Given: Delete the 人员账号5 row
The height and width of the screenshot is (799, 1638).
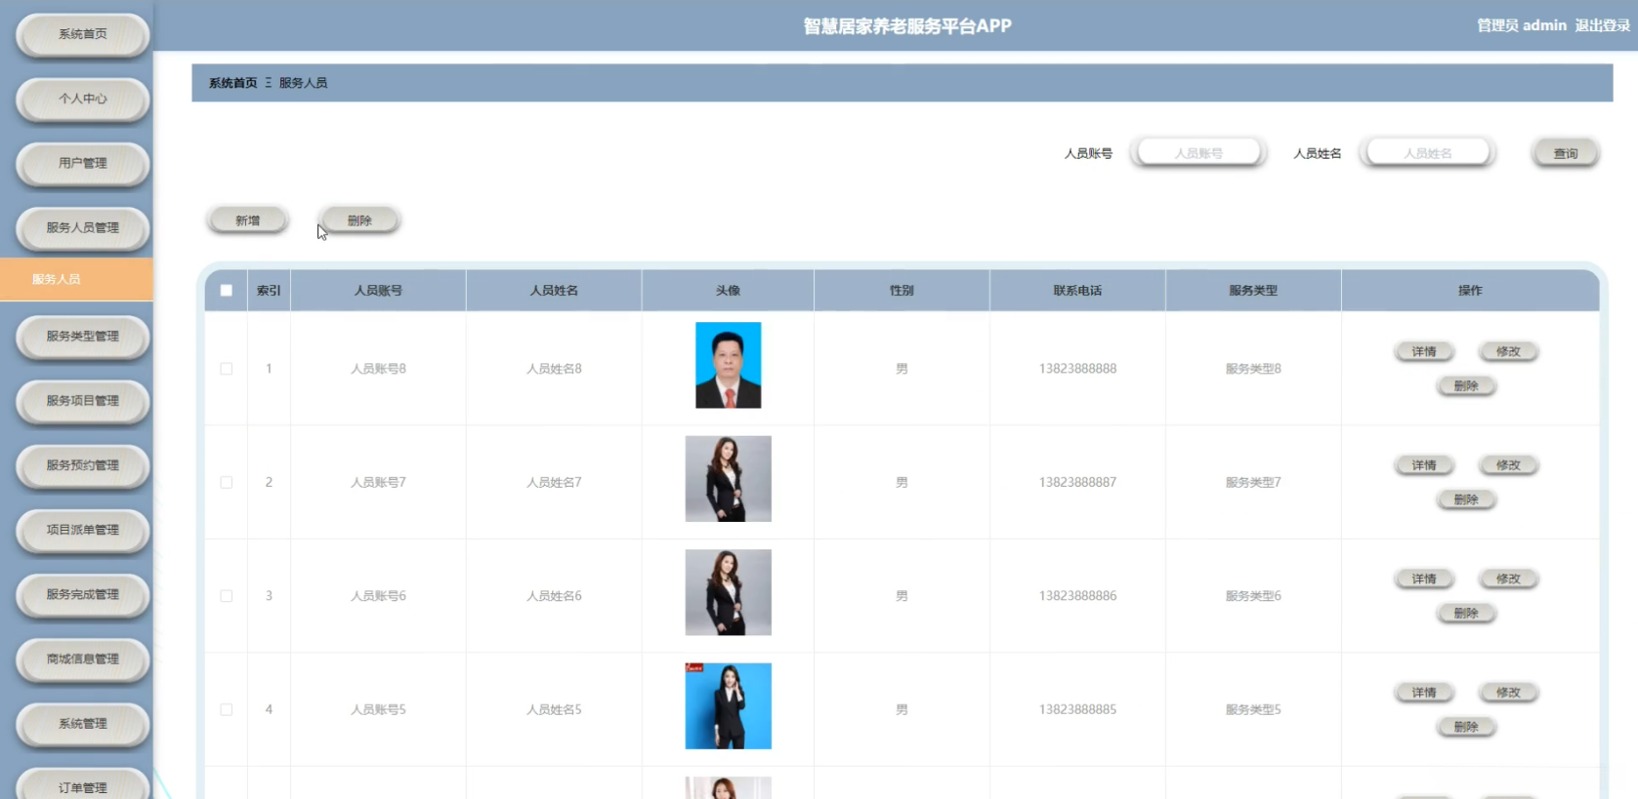Looking at the screenshot, I should point(1466,727).
